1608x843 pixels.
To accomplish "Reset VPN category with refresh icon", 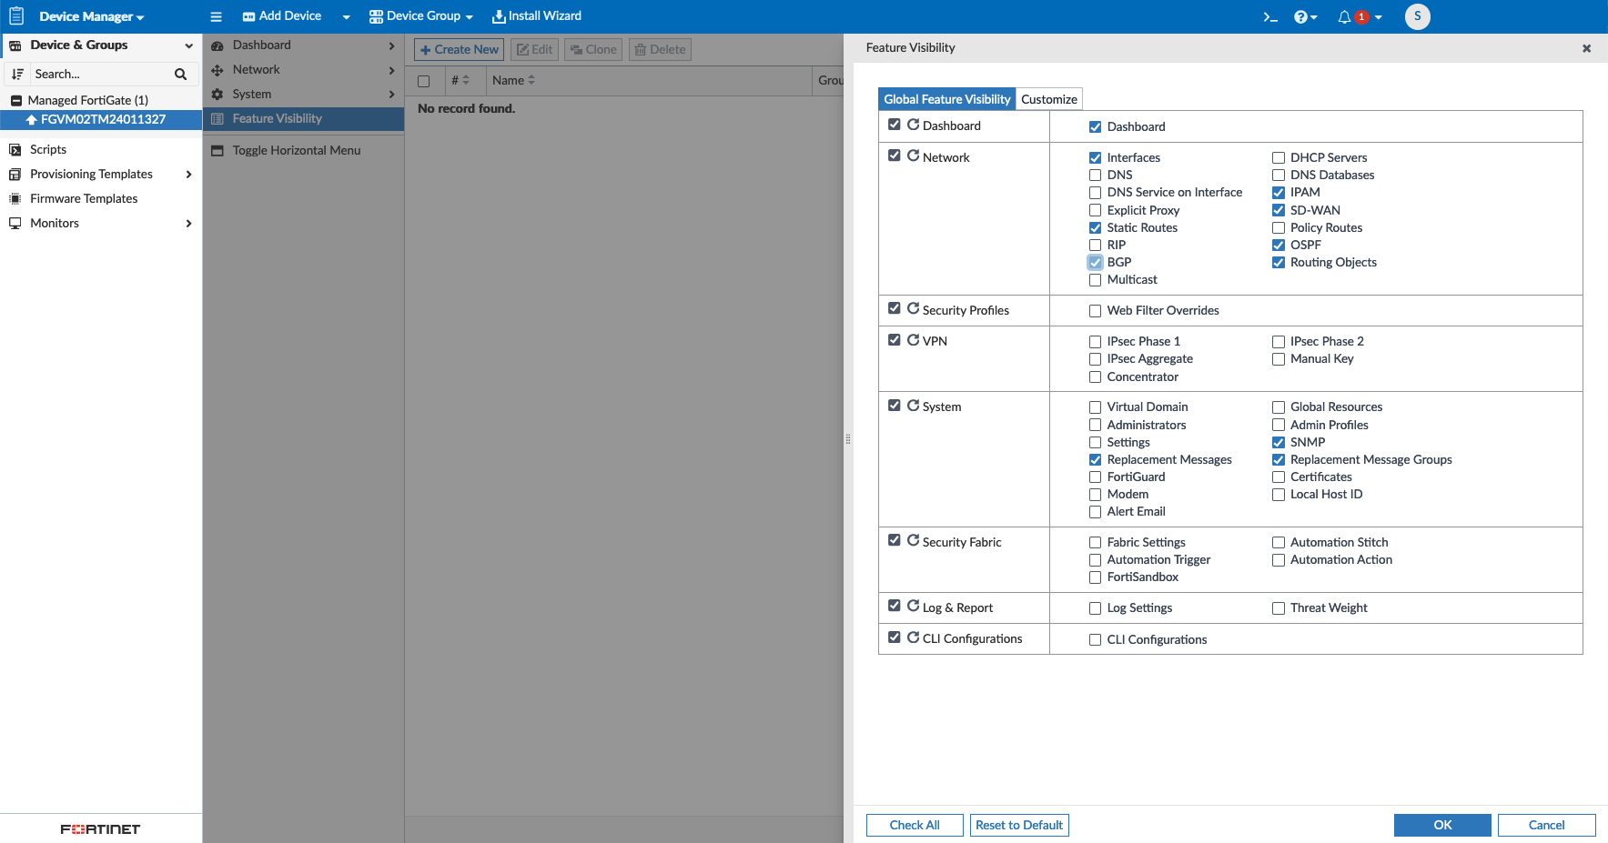I will 913,339.
